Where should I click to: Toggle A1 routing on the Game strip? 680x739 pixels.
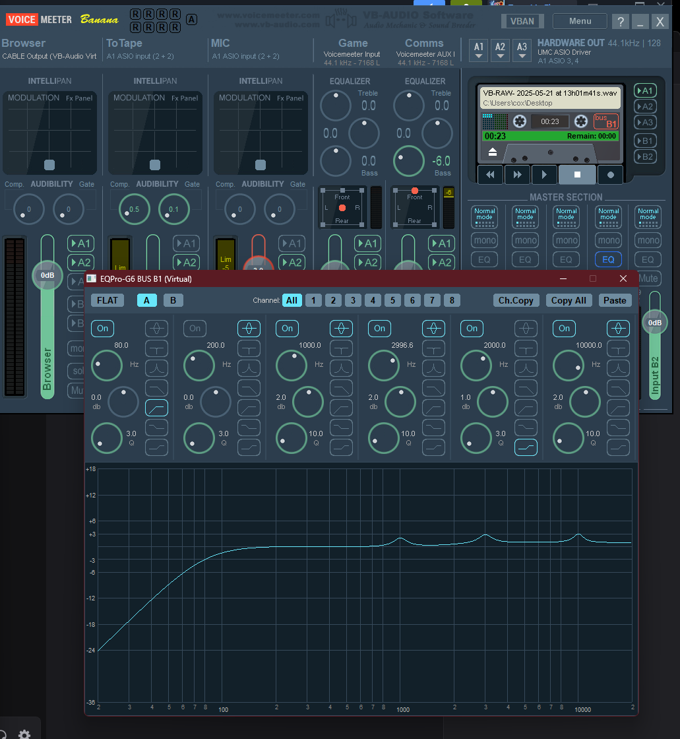click(367, 243)
